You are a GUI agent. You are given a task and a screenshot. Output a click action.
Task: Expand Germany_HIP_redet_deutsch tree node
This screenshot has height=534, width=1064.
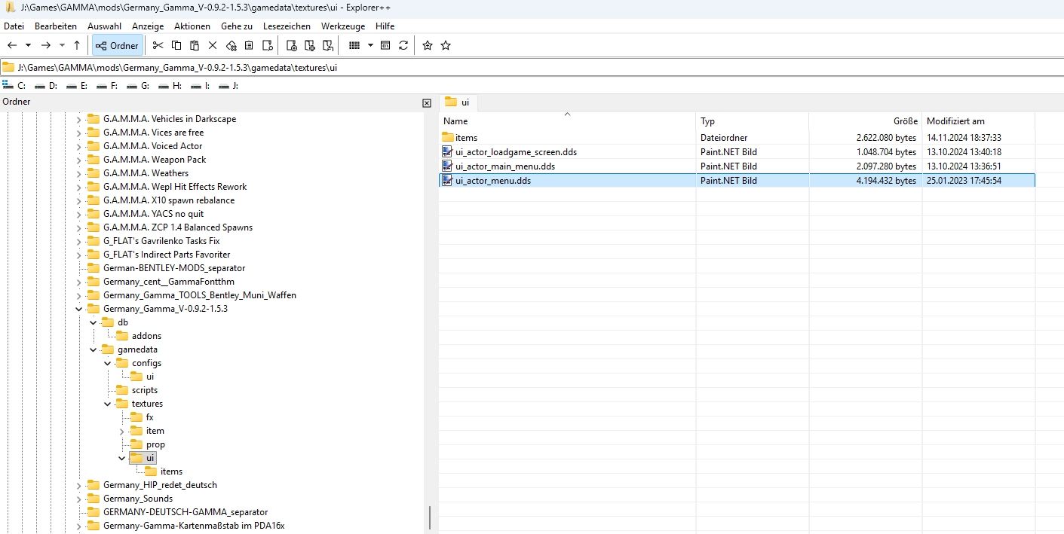(79, 485)
